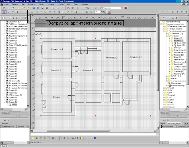Open the Вставка menu
Viewport: 189px width, 148px height.
coord(31,4)
